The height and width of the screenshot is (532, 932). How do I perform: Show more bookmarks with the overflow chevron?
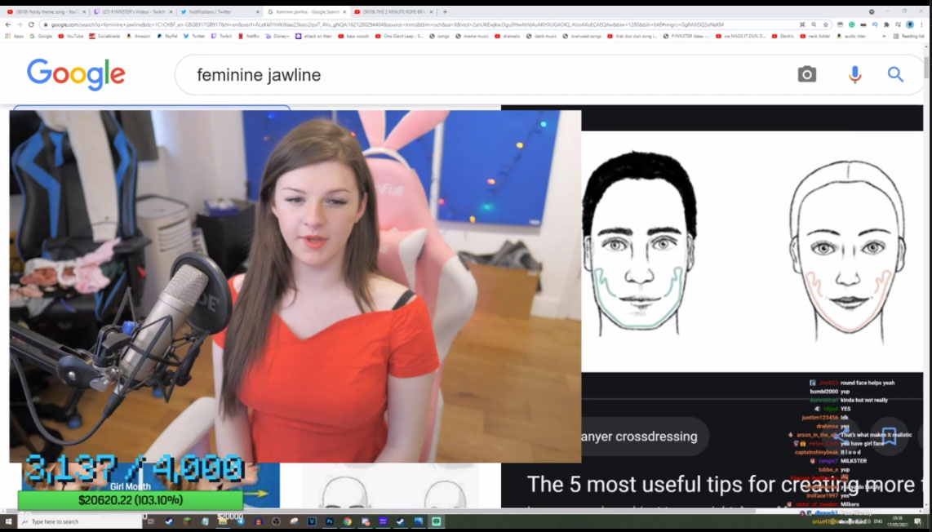(x=884, y=36)
